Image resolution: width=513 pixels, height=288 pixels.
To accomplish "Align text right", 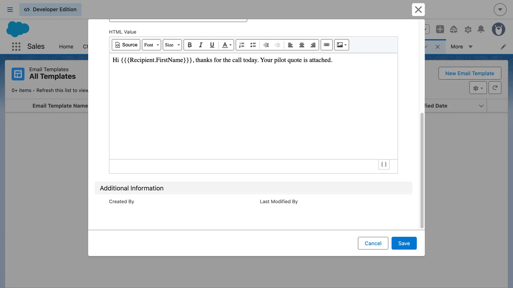I will click(313, 45).
